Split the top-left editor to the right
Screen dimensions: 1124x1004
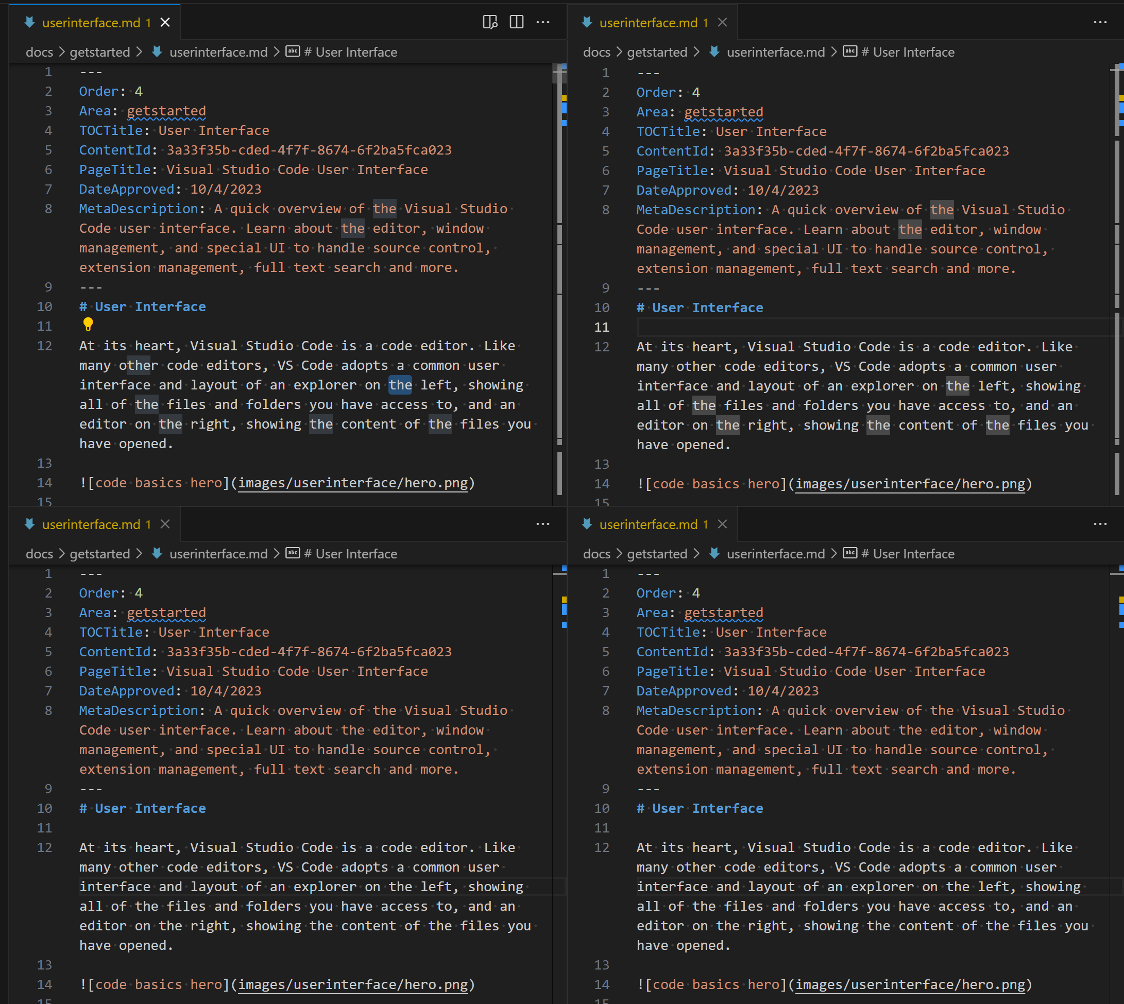[x=516, y=22]
